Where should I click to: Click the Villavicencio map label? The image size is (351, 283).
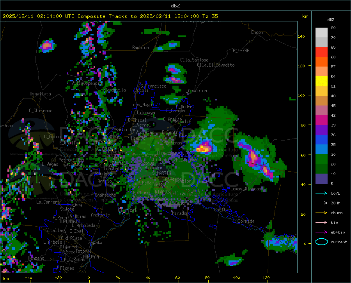[x=87, y=83]
